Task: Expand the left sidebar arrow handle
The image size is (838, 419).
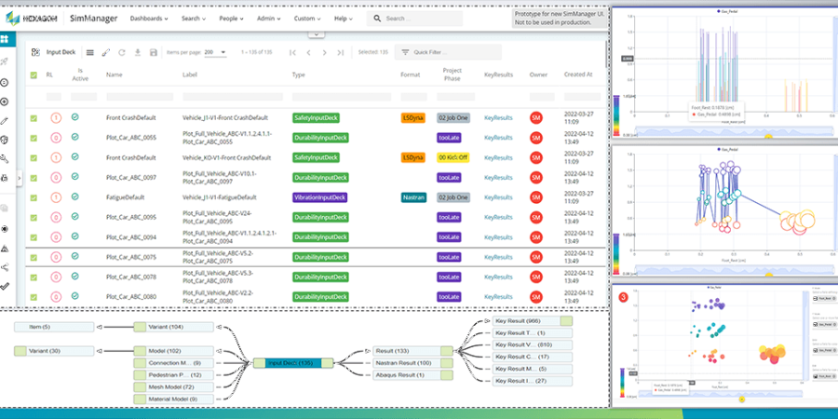Action: point(20,178)
